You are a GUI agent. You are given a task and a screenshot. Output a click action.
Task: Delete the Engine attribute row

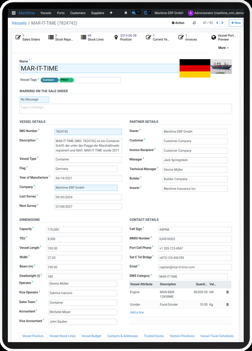coord(228,292)
